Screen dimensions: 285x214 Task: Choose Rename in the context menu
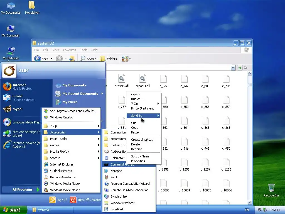point(143,149)
